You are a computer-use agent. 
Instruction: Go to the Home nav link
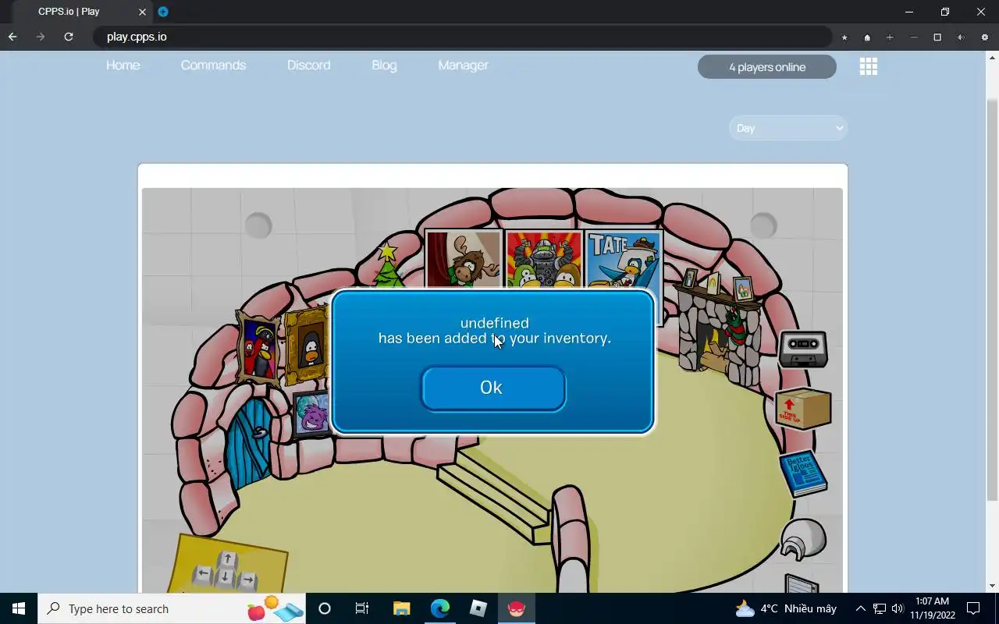pos(123,66)
